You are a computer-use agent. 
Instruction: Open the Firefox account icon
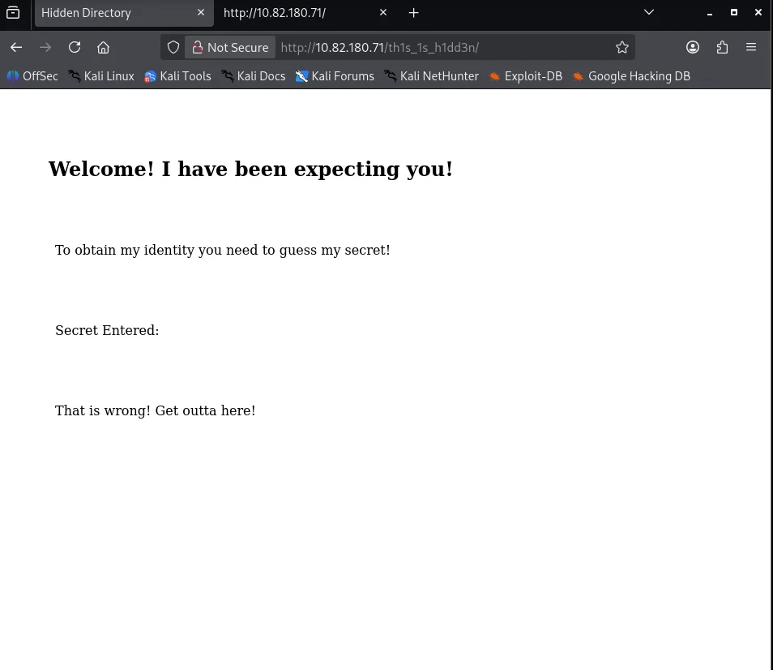tap(693, 47)
